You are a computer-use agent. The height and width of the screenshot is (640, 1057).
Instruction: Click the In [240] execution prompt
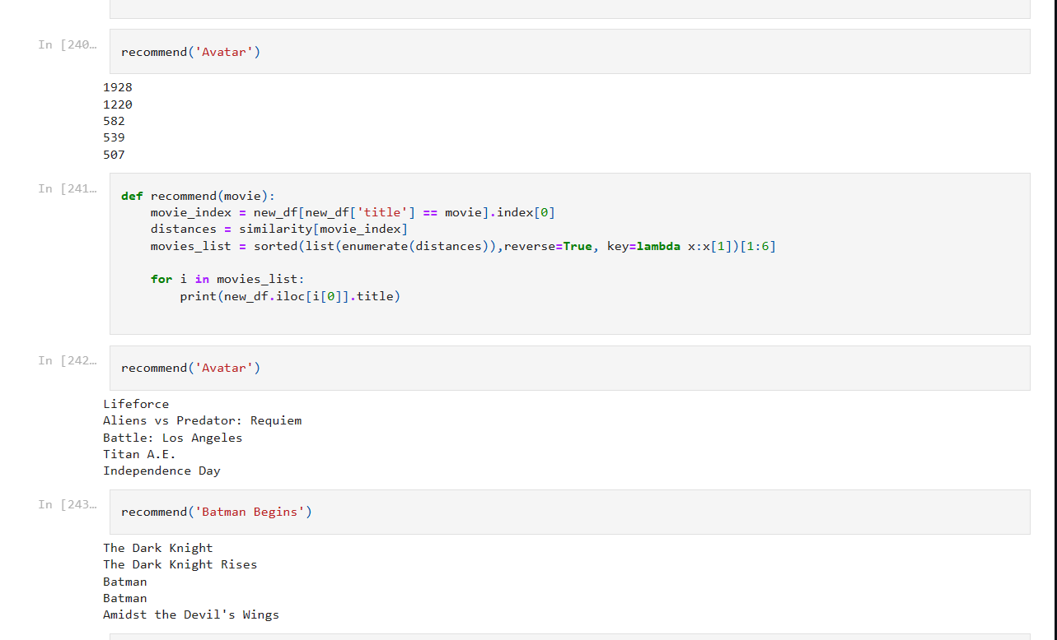[66, 44]
